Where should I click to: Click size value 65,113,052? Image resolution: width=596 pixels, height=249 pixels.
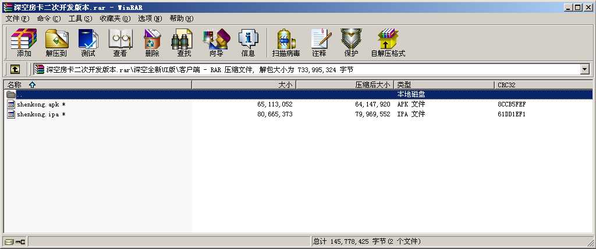pyautogui.click(x=275, y=104)
